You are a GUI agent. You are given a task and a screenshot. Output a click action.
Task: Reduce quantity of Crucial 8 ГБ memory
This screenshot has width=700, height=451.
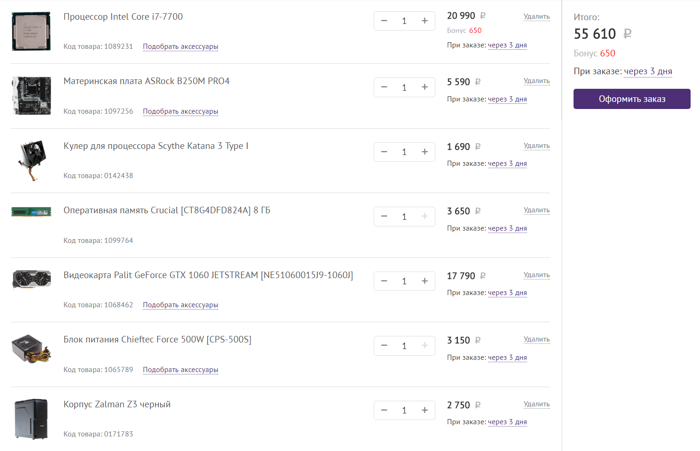click(384, 217)
